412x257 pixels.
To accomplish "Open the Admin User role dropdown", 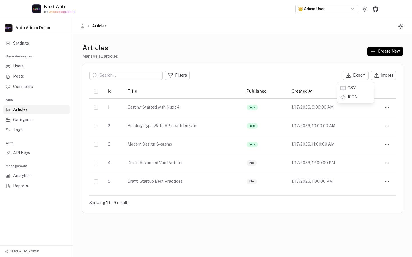I will point(326,9).
